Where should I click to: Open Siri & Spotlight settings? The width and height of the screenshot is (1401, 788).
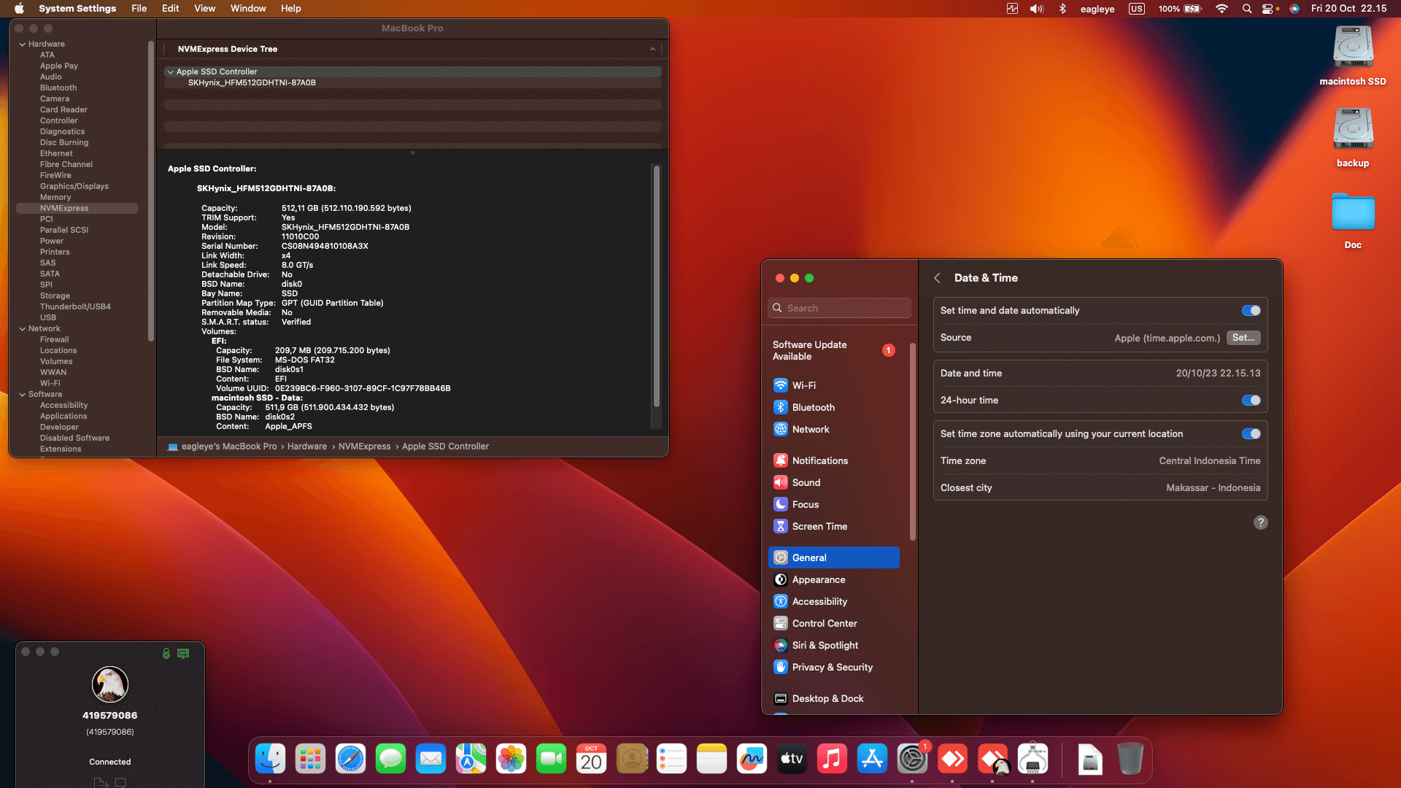pyautogui.click(x=825, y=645)
